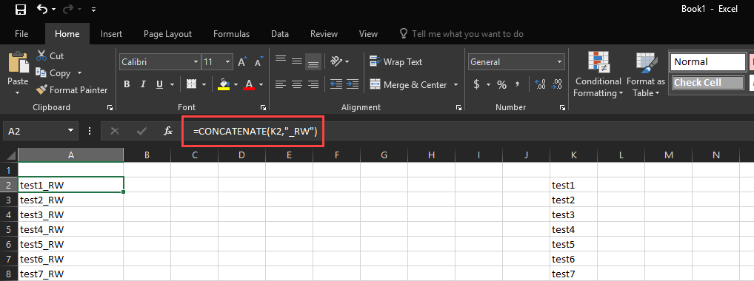Apply the yellow fill color swatch
This screenshot has height=281, width=754.
[x=224, y=84]
